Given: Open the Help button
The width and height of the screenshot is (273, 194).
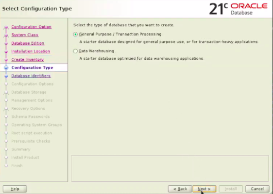Looking at the screenshot, I should point(15,189).
